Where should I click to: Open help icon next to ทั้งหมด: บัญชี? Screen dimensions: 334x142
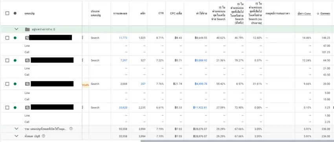[x=44, y=136]
